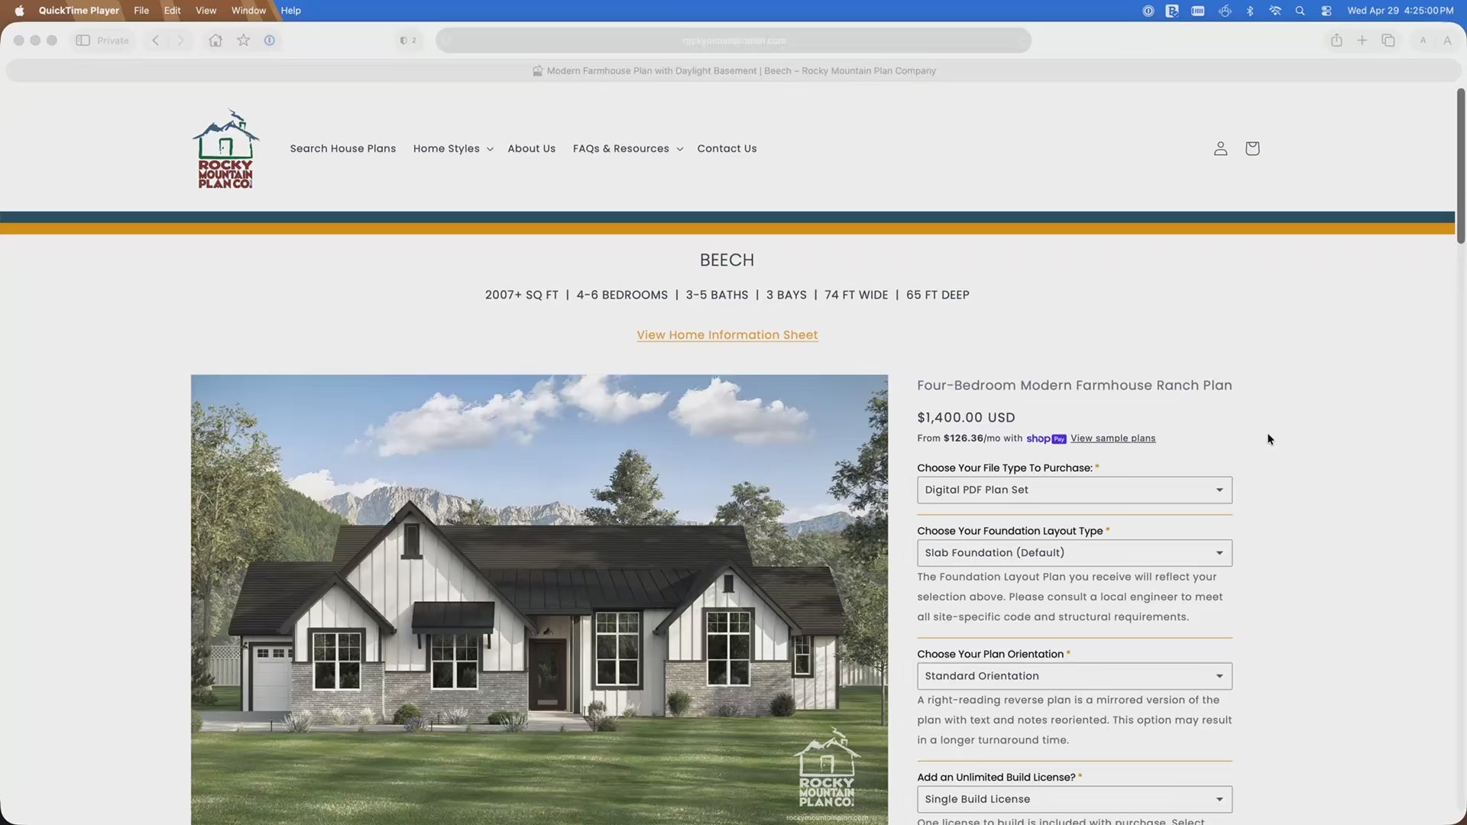The height and width of the screenshot is (825, 1467).
Task: Open the Slab Foundation (Default) dropdown
Action: [1074, 553]
